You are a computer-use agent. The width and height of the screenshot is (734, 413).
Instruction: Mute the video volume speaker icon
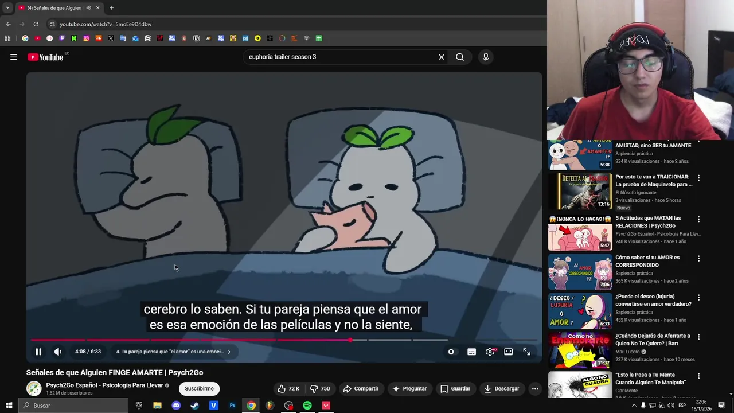click(58, 352)
